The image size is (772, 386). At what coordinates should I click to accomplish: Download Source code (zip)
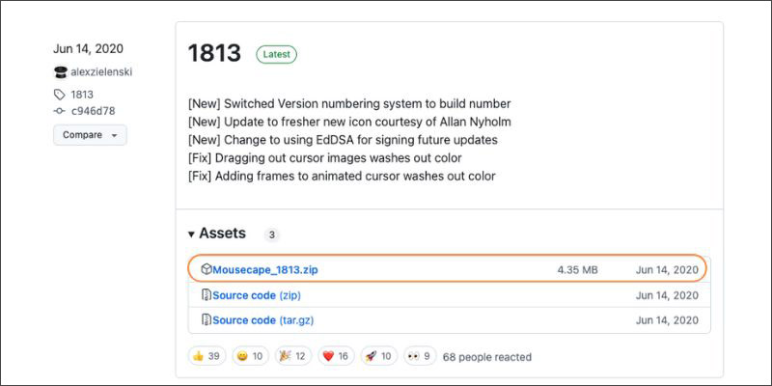tap(257, 295)
